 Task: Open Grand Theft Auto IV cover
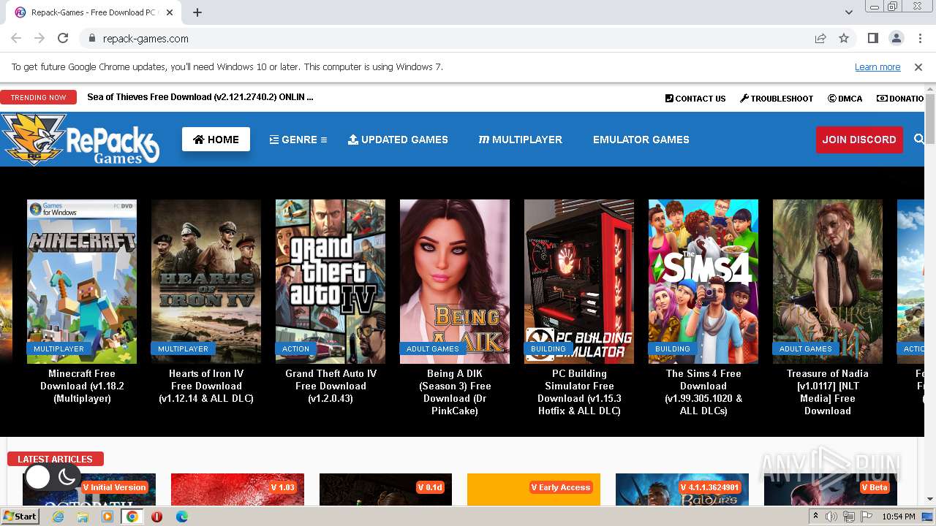[x=331, y=281]
